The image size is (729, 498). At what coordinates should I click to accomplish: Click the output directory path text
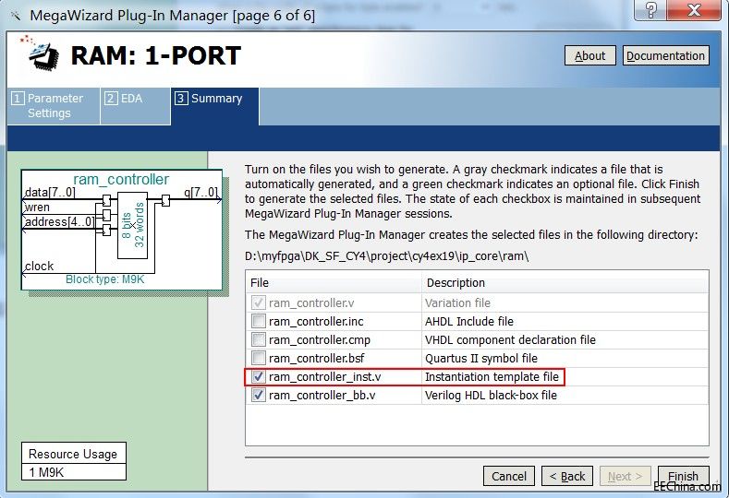tap(387, 256)
